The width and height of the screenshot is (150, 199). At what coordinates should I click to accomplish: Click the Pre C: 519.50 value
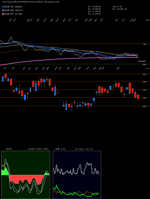point(94,14)
